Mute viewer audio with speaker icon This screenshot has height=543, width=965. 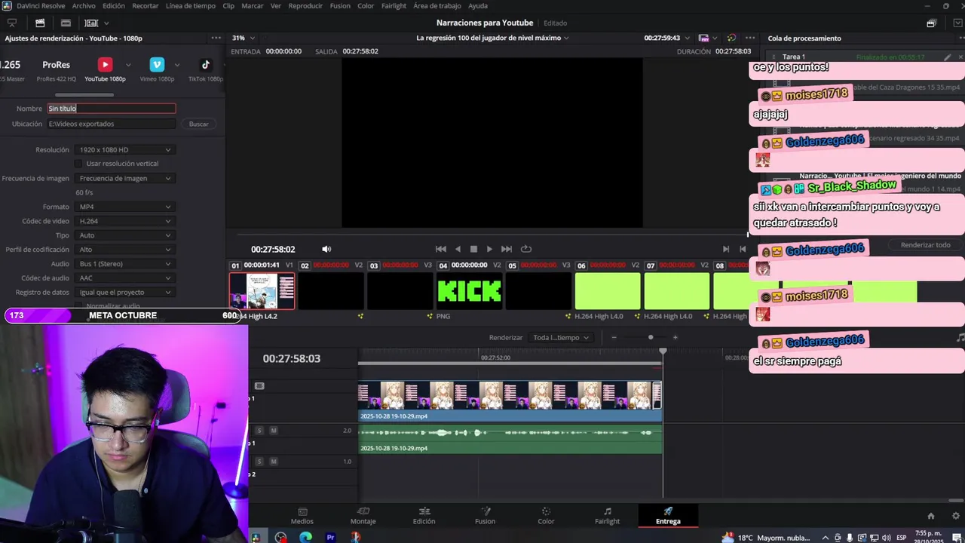(326, 249)
